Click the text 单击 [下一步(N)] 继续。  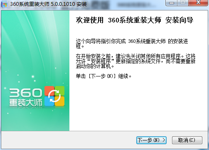(103, 76)
